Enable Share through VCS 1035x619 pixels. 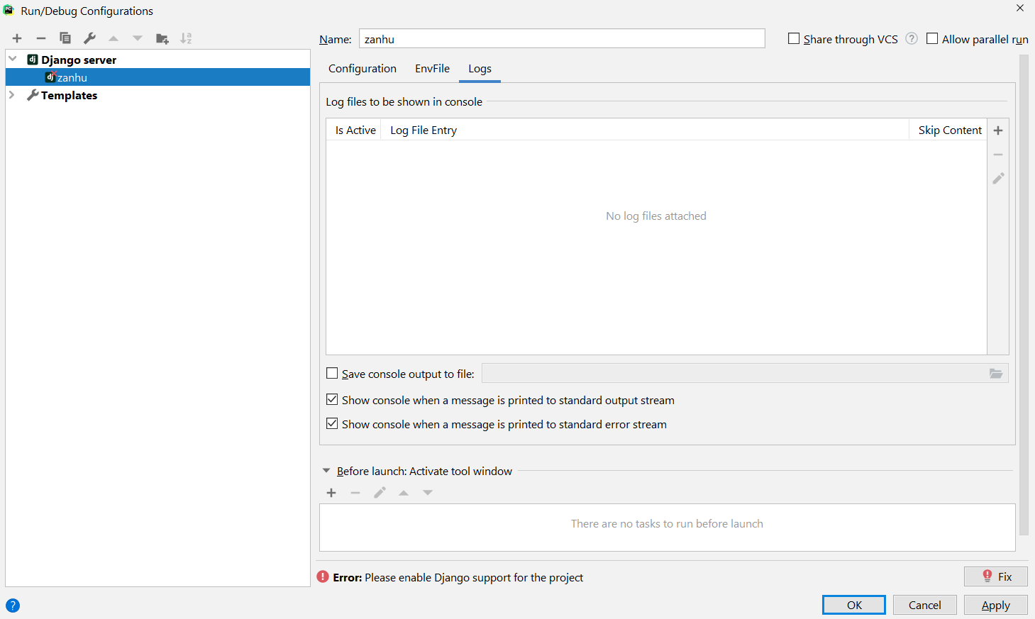pyautogui.click(x=794, y=39)
